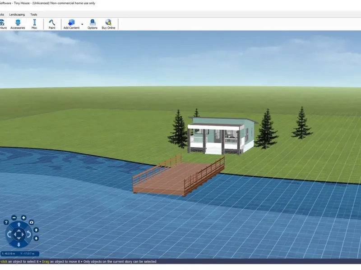The height and width of the screenshot is (270, 361).
Task: Open the Options dialog
Action: [93, 24]
